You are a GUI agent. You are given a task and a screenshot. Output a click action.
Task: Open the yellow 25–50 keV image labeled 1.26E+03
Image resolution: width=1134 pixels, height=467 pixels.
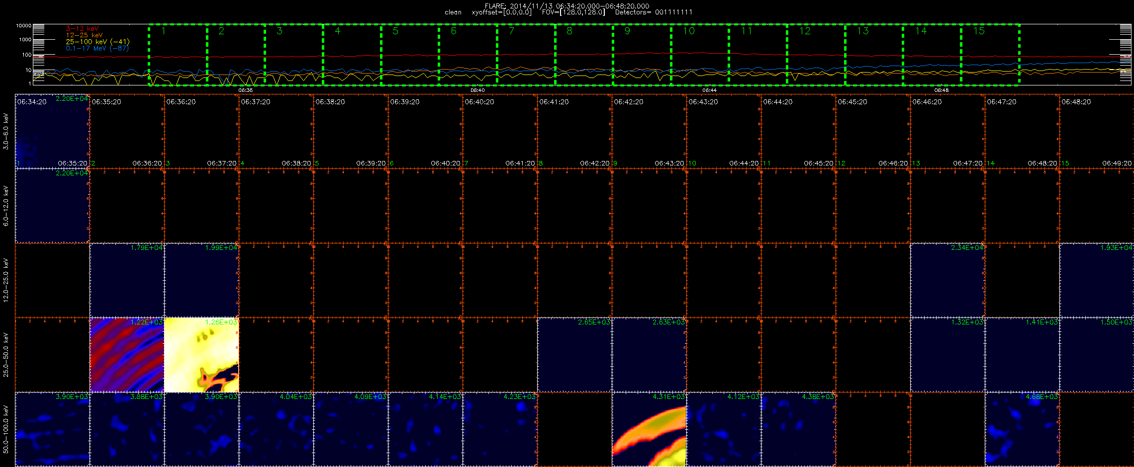(201, 355)
